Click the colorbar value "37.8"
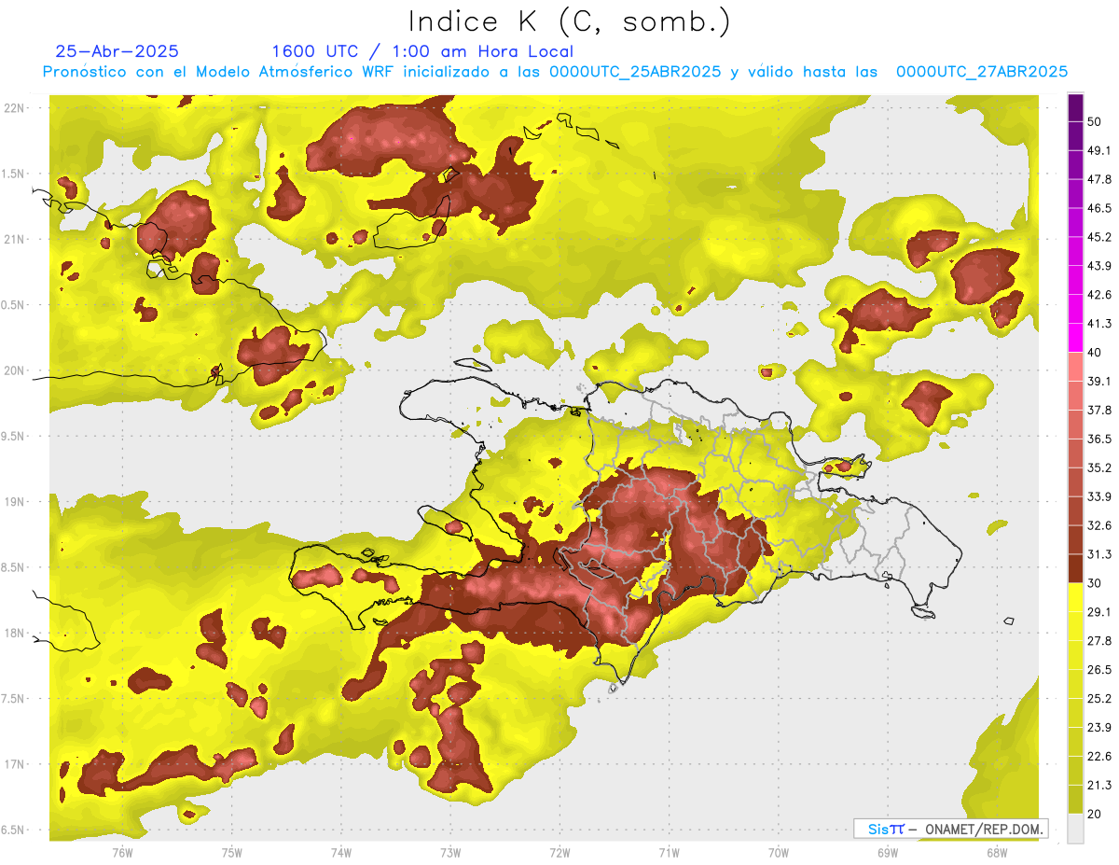The image size is (1119, 865). (1100, 411)
